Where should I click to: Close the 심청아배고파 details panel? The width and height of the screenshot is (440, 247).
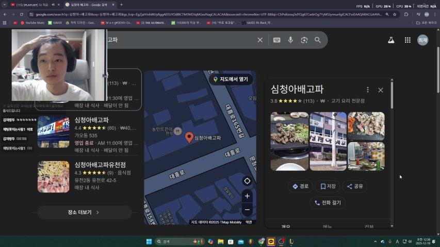point(381,90)
